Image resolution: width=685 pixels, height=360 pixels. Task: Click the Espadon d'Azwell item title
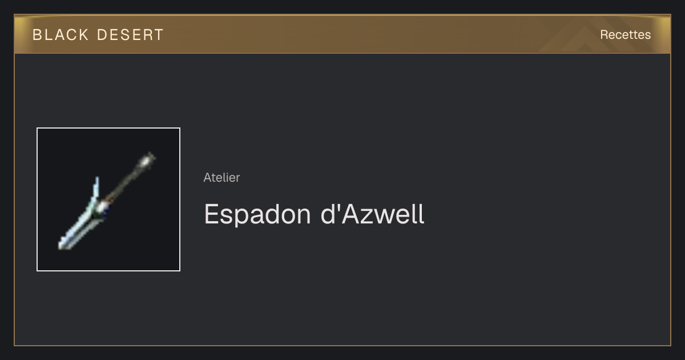click(314, 214)
